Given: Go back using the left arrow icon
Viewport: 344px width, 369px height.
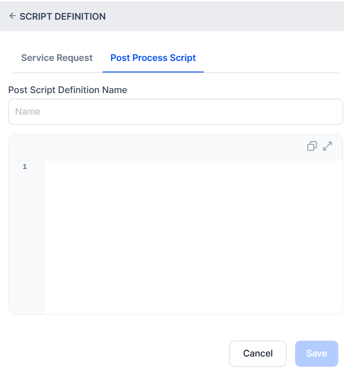Looking at the screenshot, I should (12, 16).
